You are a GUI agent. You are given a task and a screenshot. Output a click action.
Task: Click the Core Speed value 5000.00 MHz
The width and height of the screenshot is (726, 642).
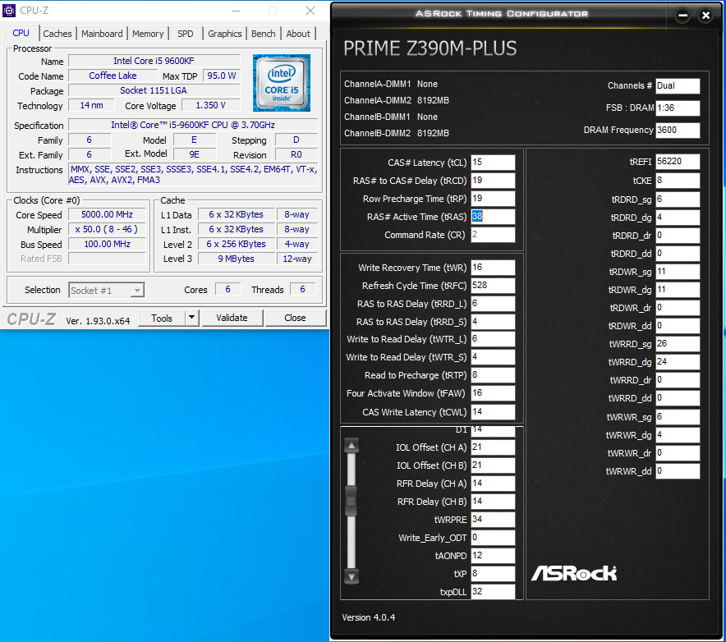[x=107, y=215]
